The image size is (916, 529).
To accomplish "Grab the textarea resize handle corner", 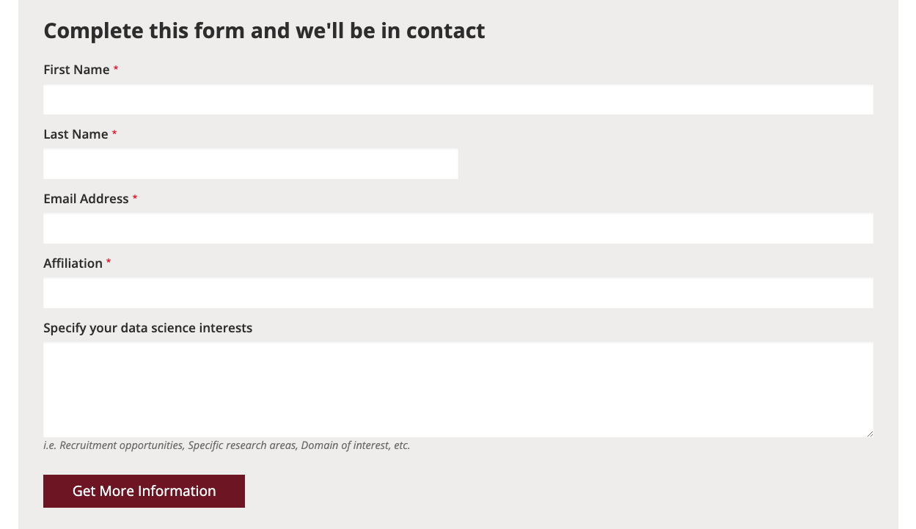I will click(x=870, y=434).
